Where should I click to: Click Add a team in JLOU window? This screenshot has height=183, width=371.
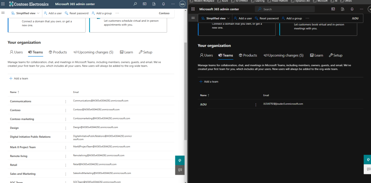tap(209, 81)
